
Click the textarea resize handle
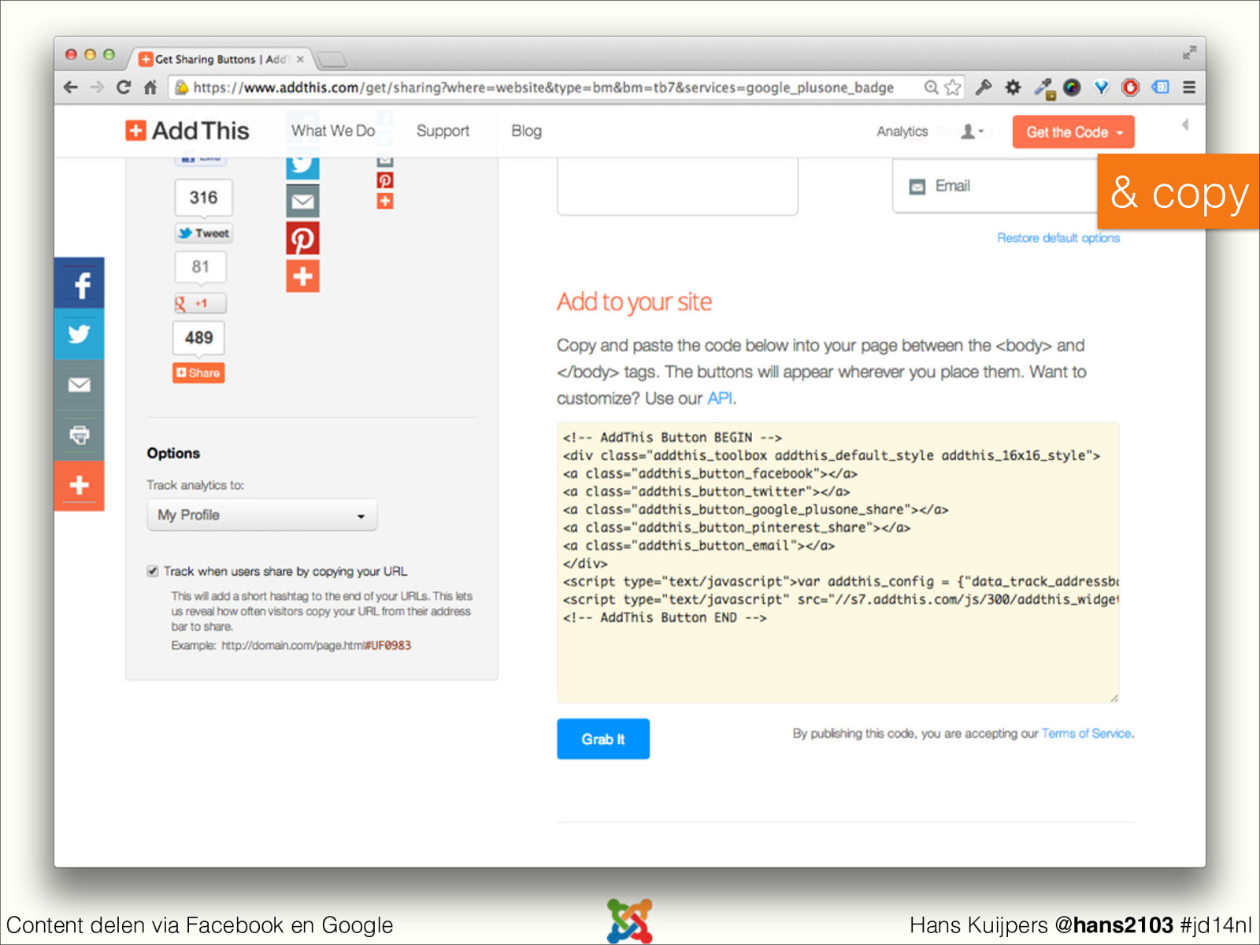click(x=1114, y=698)
